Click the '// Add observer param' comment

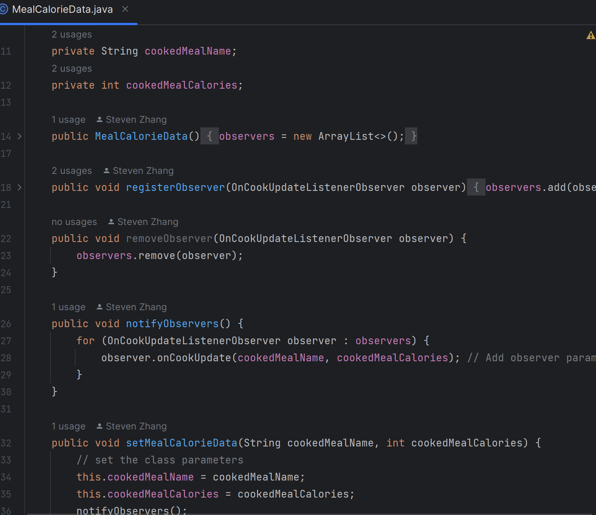coord(531,358)
